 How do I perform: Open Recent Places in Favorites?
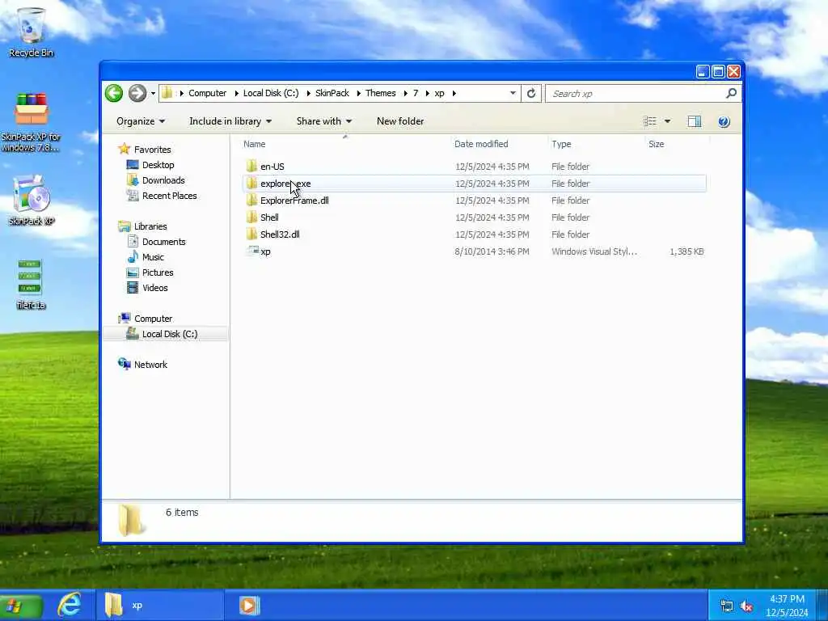pyautogui.click(x=169, y=196)
